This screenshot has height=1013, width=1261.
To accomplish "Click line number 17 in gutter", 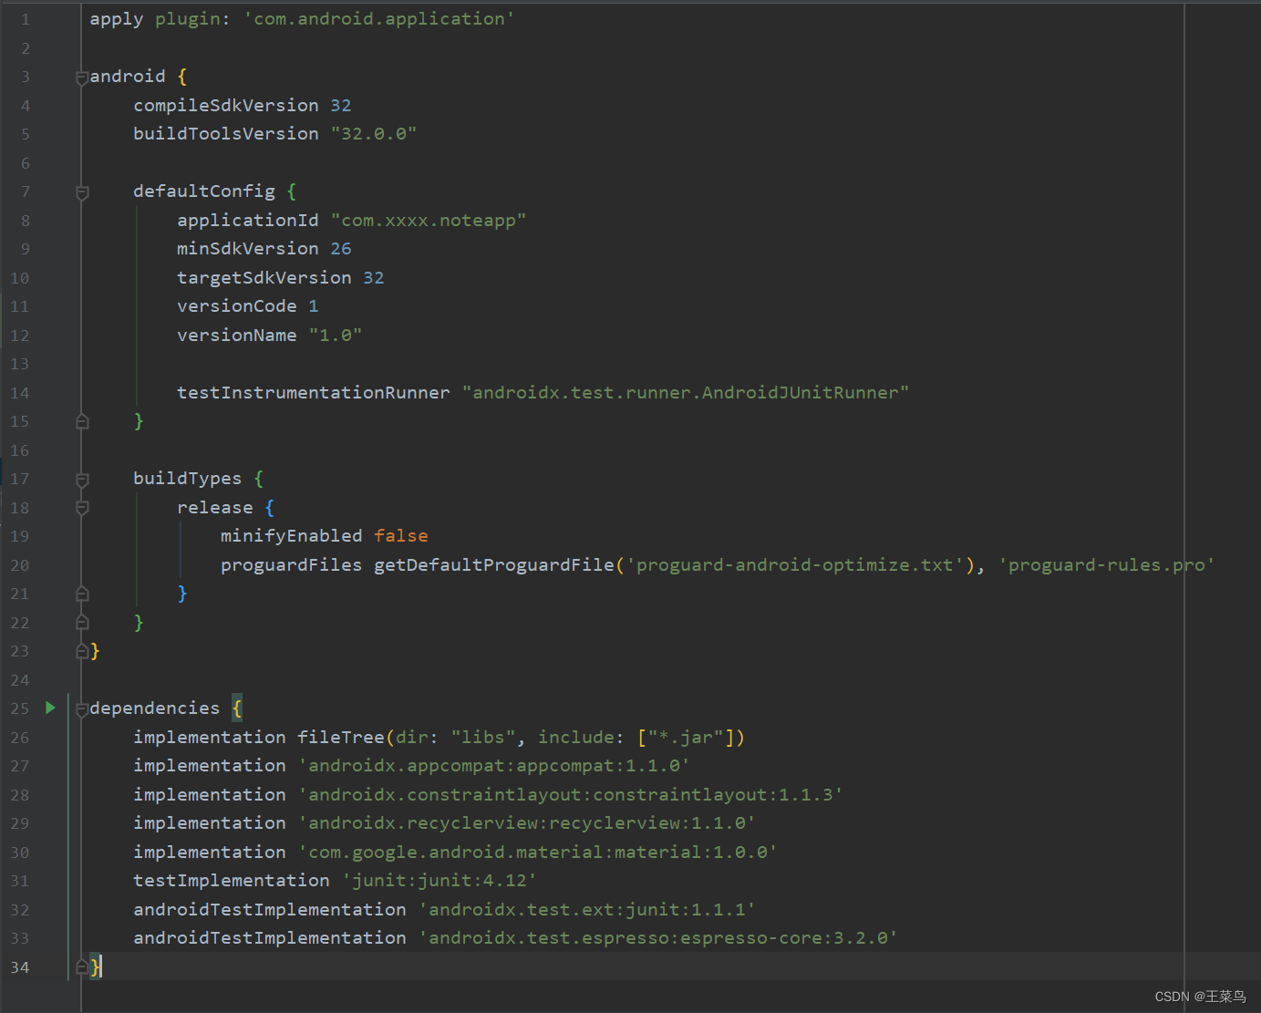I will [x=20, y=479].
